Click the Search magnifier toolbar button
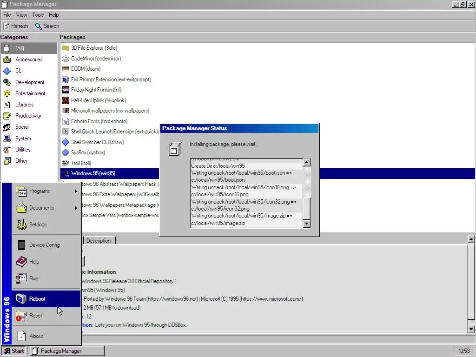 [x=47, y=26]
